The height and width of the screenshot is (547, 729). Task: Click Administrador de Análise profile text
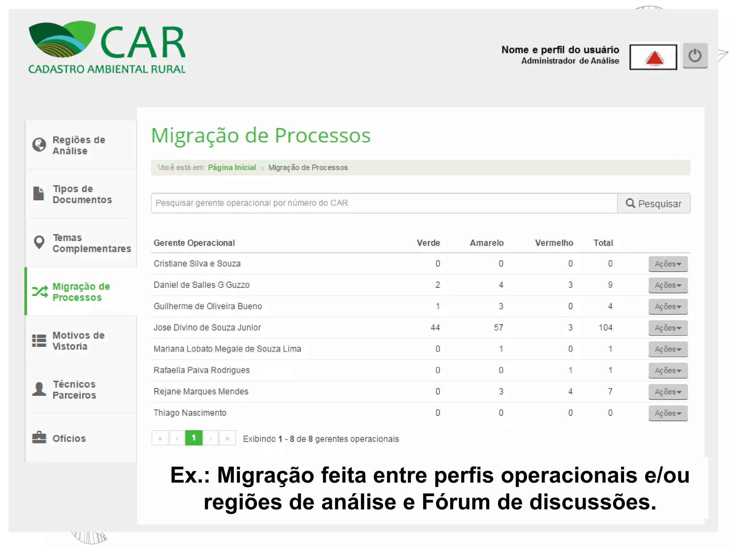(570, 61)
